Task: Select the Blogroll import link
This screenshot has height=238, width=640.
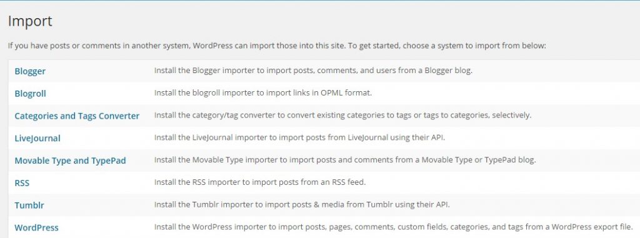Action: [30, 94]
